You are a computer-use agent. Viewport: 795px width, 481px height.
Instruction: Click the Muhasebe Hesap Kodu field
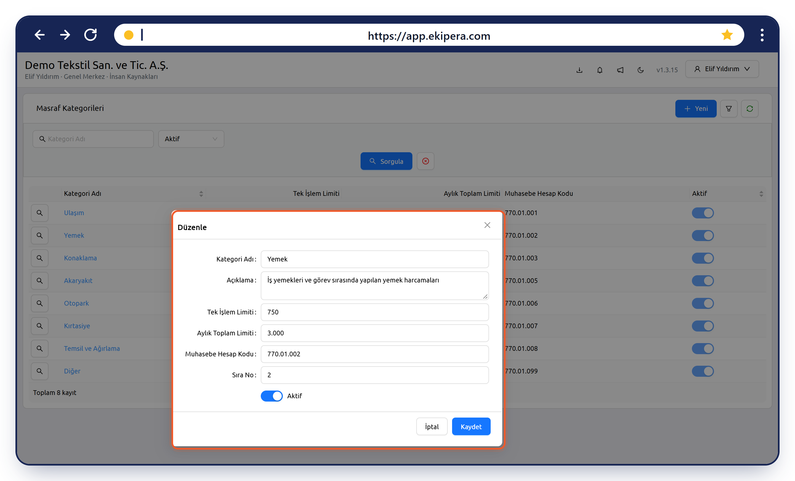[375, 354]
